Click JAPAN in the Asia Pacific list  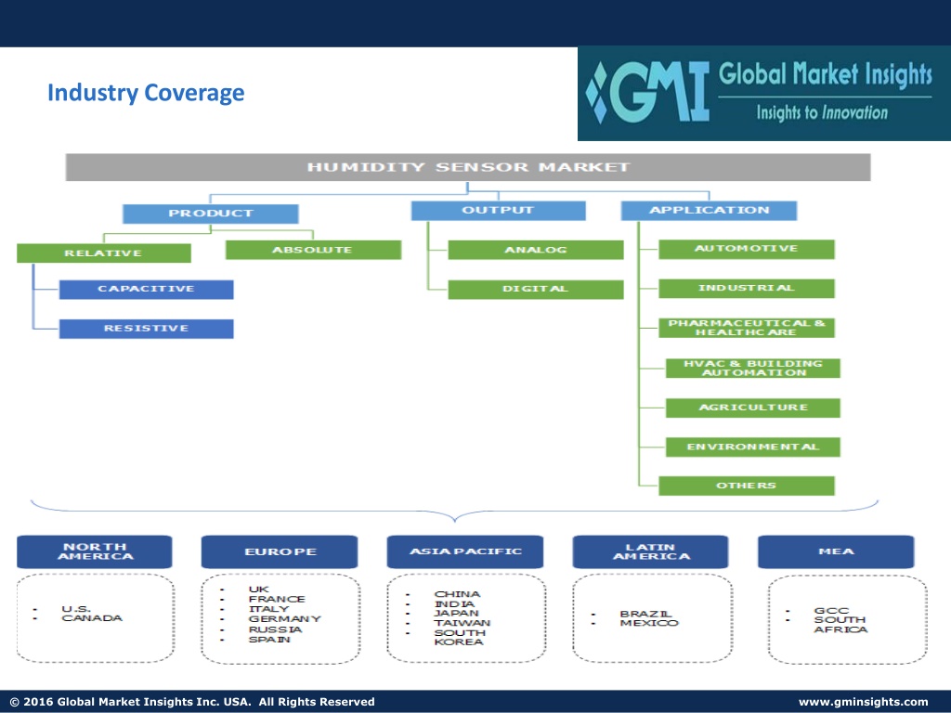coord(457,613)
